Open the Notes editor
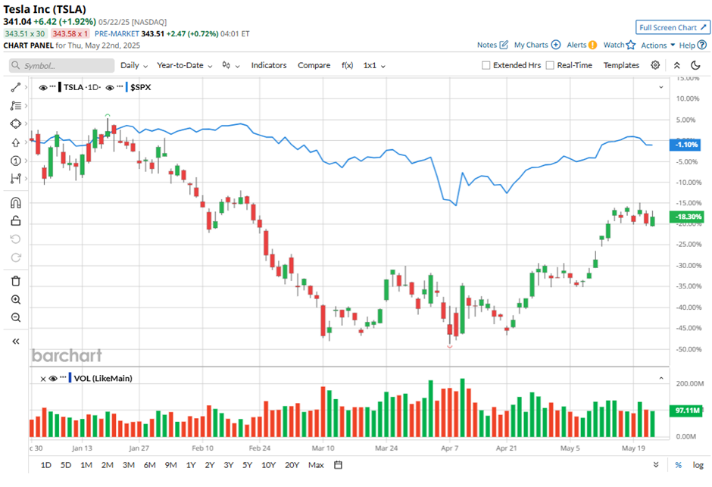The width and height of the screenshot is (712, 487). click(x=492, y=45)
